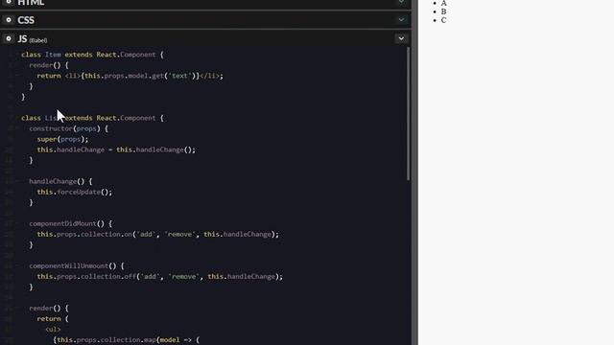Click the 'componentWillUnmount() {' line

(77, 266)
